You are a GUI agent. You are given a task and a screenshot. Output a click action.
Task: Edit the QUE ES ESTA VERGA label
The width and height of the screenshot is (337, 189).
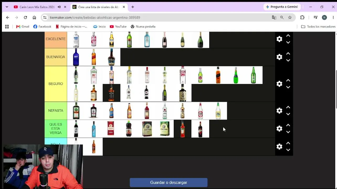[x=56, y=129]
